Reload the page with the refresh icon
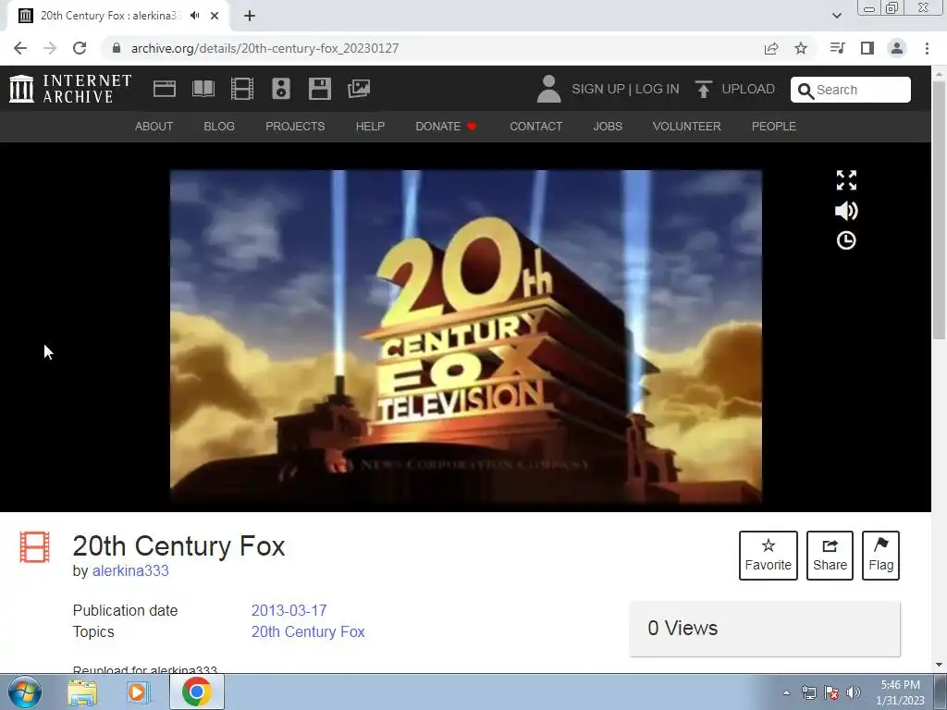947x710 pixels. pyautogui.click(x=80, y=48)
